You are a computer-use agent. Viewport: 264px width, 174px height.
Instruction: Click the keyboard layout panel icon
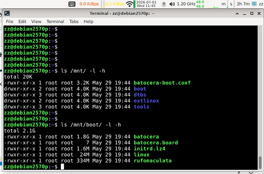(x=72, y=4)
